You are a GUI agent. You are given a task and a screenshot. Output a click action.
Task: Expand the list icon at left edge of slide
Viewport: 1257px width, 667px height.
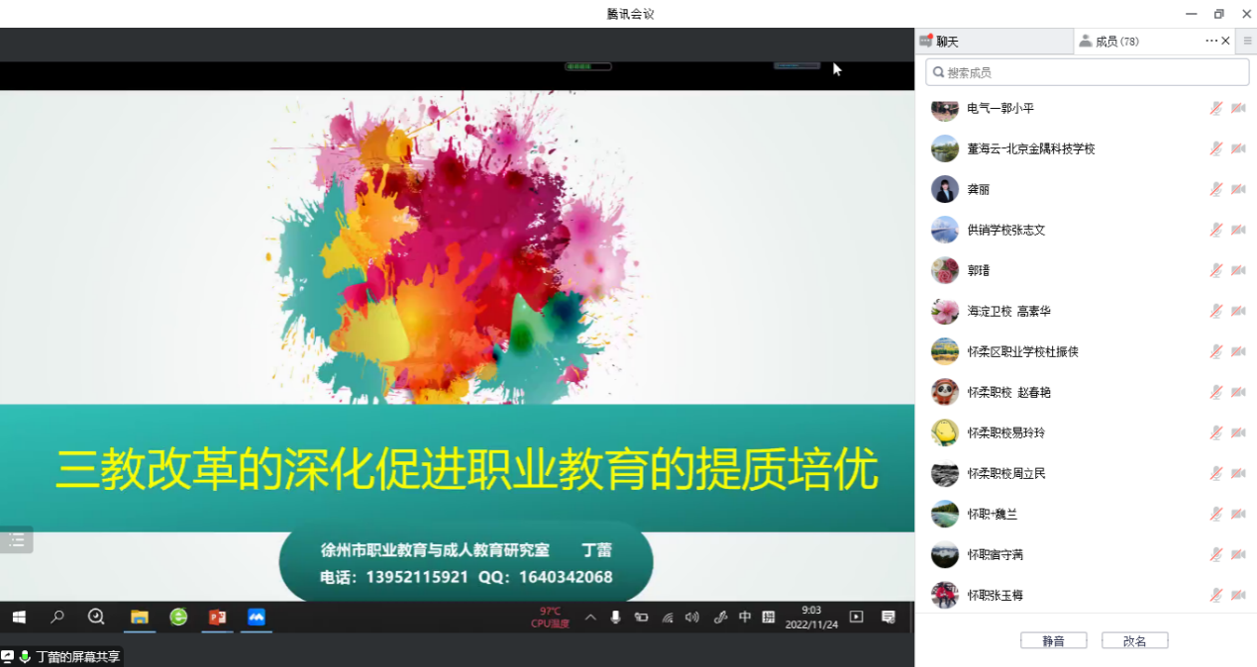17,540
